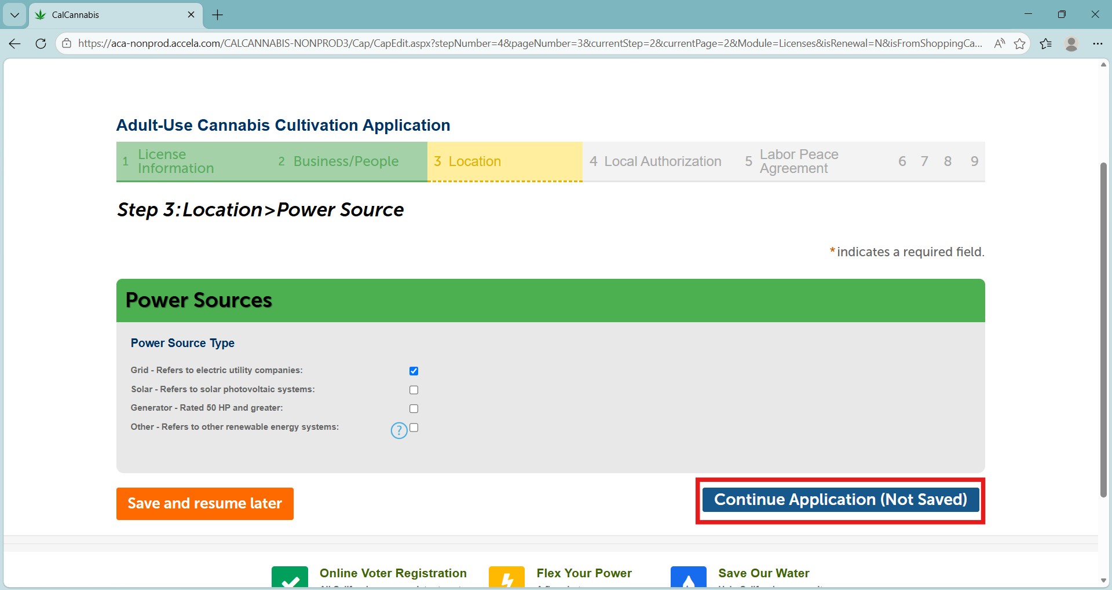Image resolution: width=1112 pixels, height=590 pixels.
Task: Check the Generator 50 HP checkbox
Action: point(414,408)
